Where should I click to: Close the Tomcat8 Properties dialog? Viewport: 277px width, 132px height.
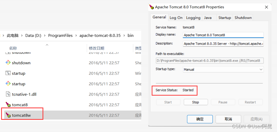[266, 7]
